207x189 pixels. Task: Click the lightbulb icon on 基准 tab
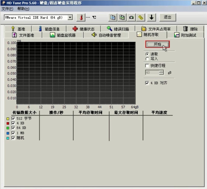click(13, 28)
